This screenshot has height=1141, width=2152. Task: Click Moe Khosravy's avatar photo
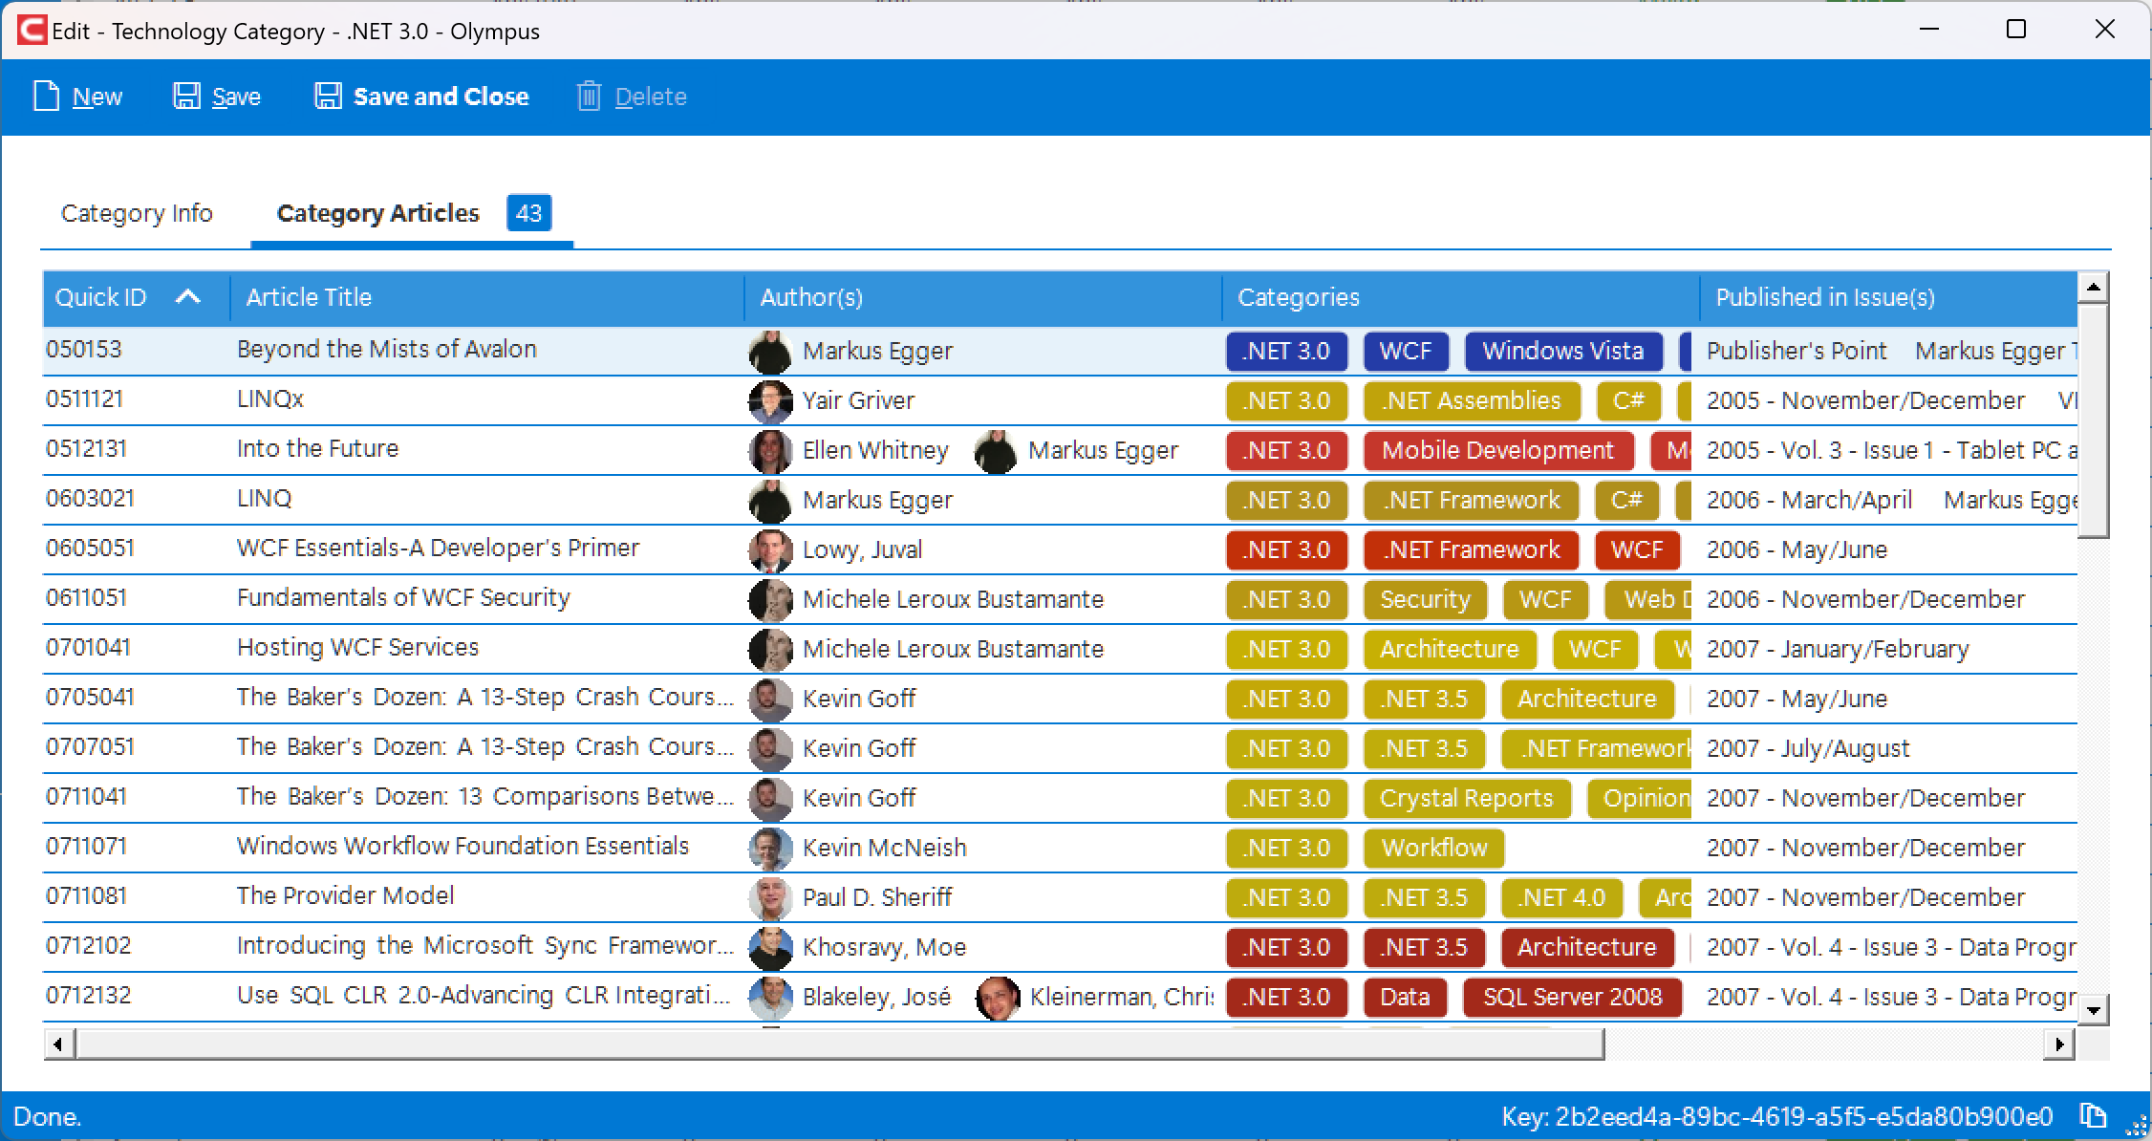pos(770,947)
